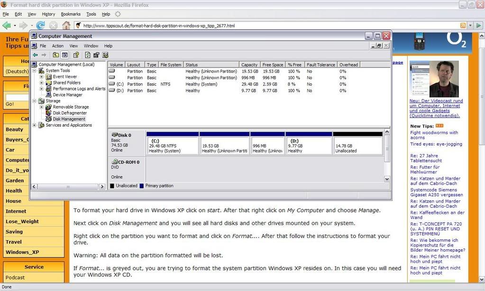Click Computer Management's back arrow toolbar icon
Viewport: 485px width, 291px height.
(x=35, y=55)
